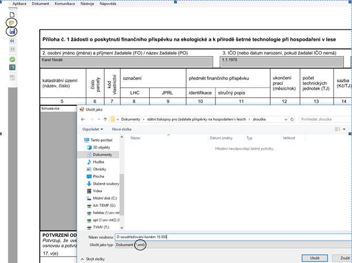Screen dimensions: 352x263
Task: Open recent locations dropdown next to forward arrow
Action: click(x=99, y=119)
